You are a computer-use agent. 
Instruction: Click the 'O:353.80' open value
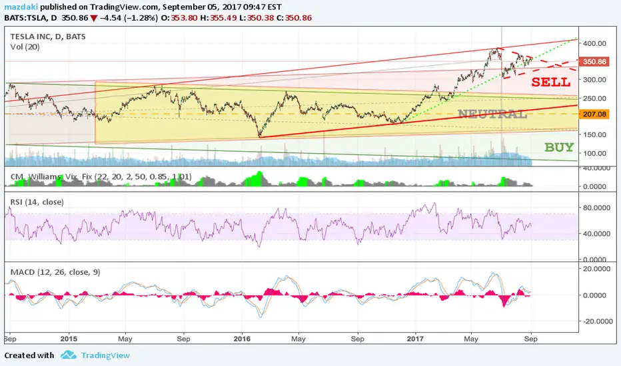tap(179, 18)
